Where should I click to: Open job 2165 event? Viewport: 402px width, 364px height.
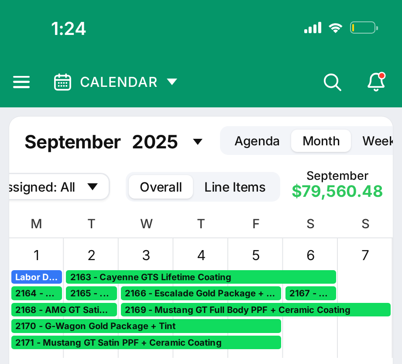click(x=91, y=293)
